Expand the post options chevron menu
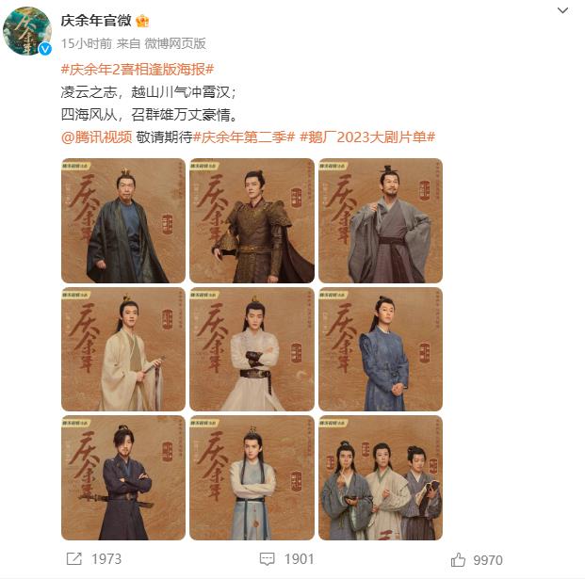Image resolution: width=585 pixels, height=579 pixels. pos(562,10)
